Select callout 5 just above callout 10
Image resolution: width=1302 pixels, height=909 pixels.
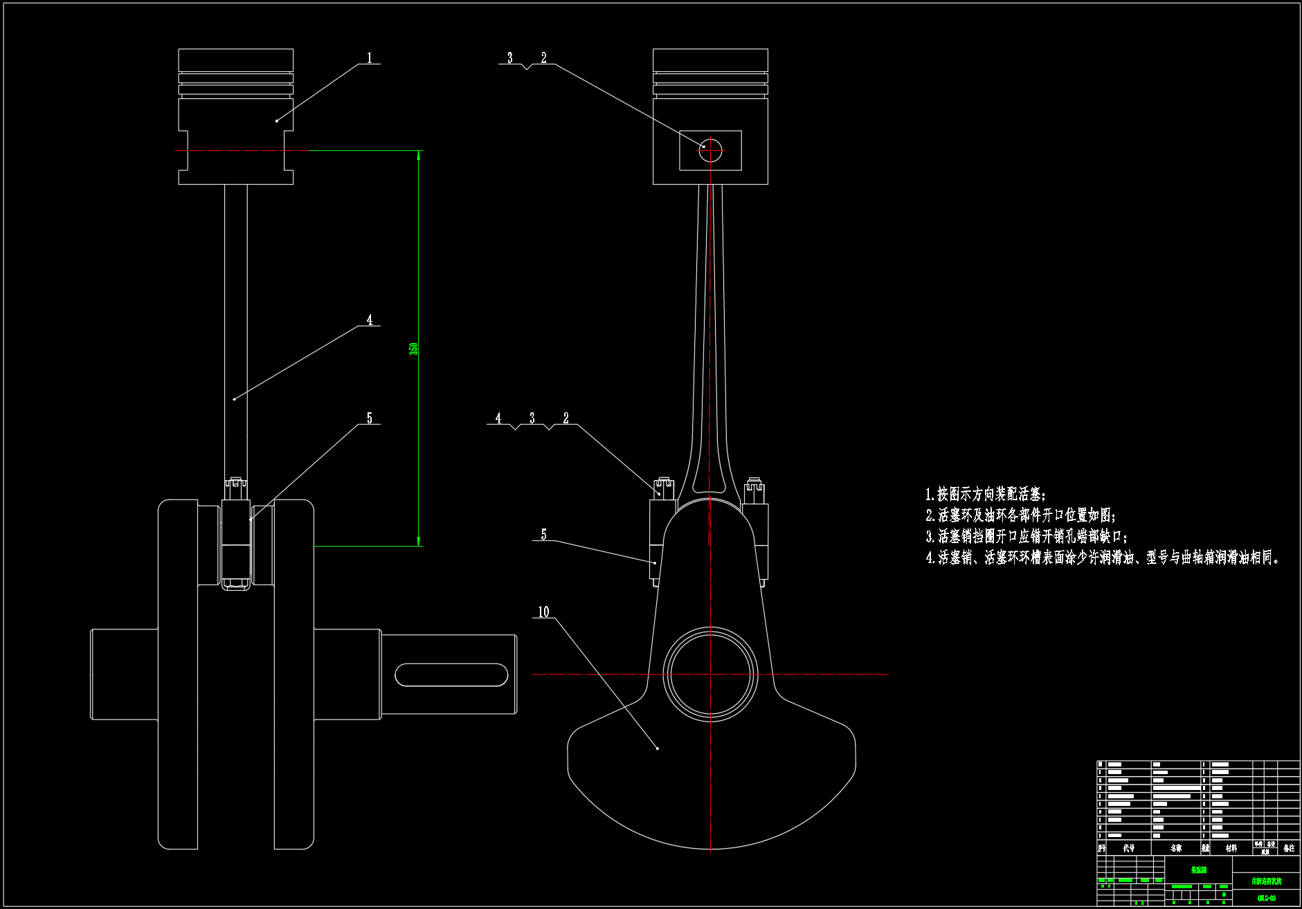(x=544, y=534)
